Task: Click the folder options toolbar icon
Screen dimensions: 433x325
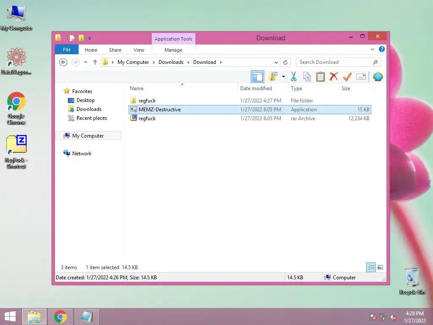Action: click(x=273, y=77)
